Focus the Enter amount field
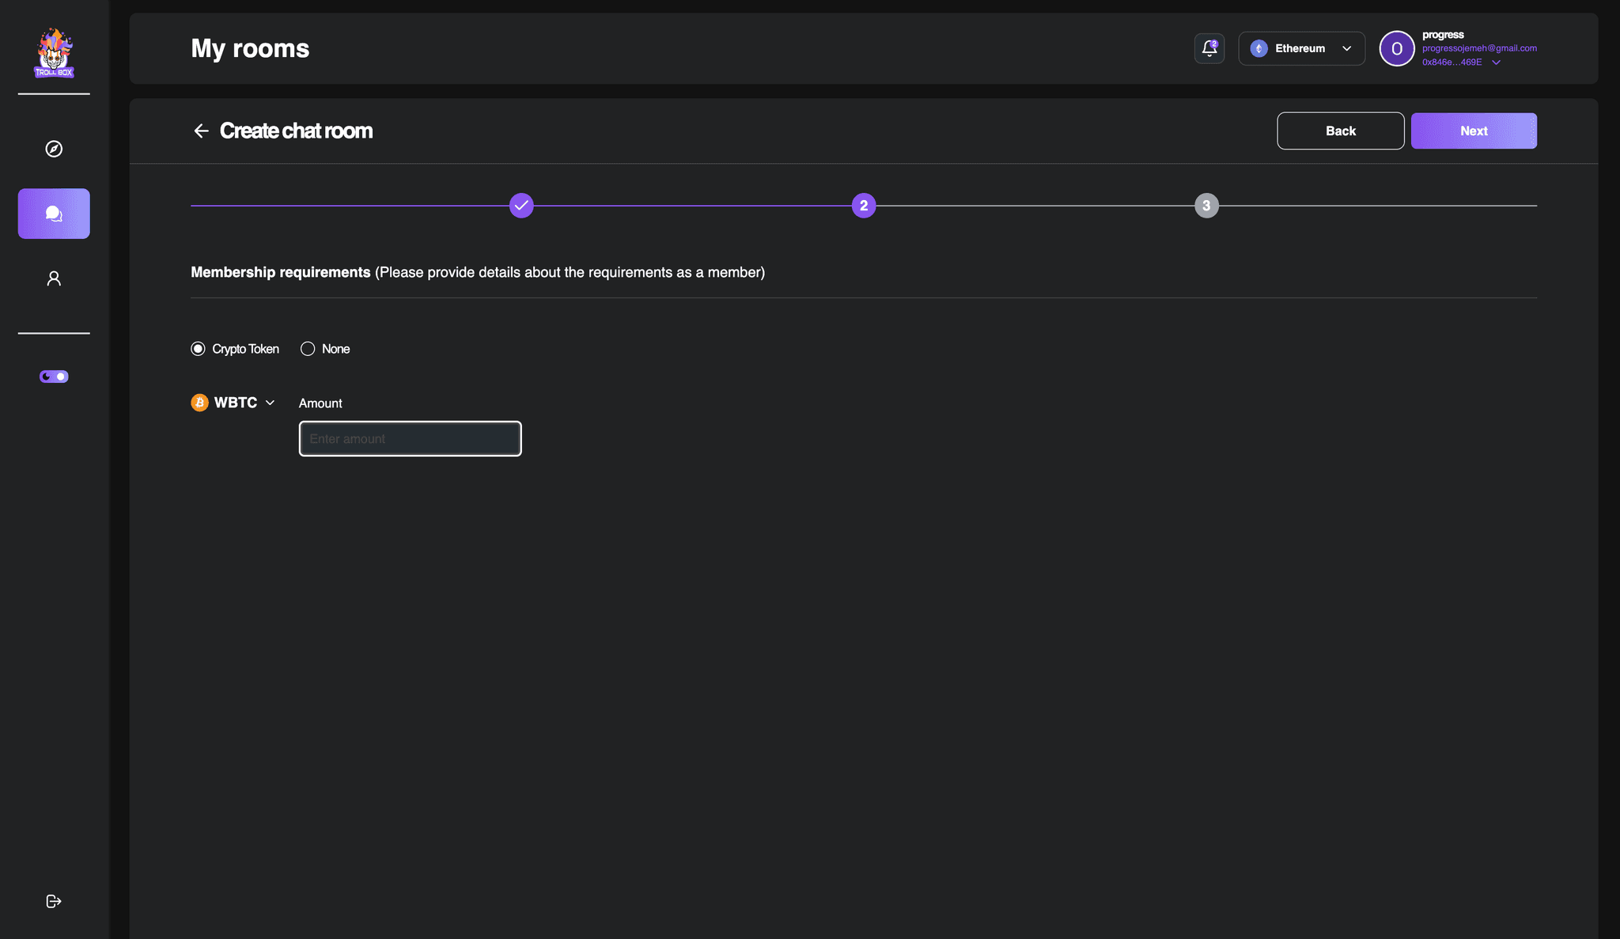Viewport: 1620px width, 939px height. (410, 438)
